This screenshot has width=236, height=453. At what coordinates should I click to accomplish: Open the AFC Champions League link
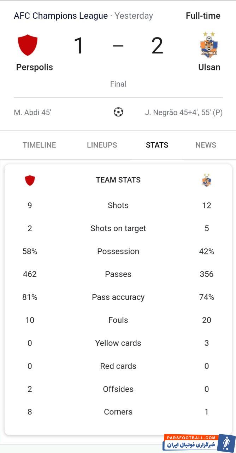point(61,16)
